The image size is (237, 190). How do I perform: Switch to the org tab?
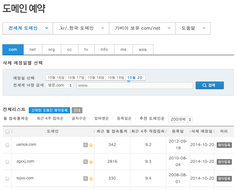[51, 49]
